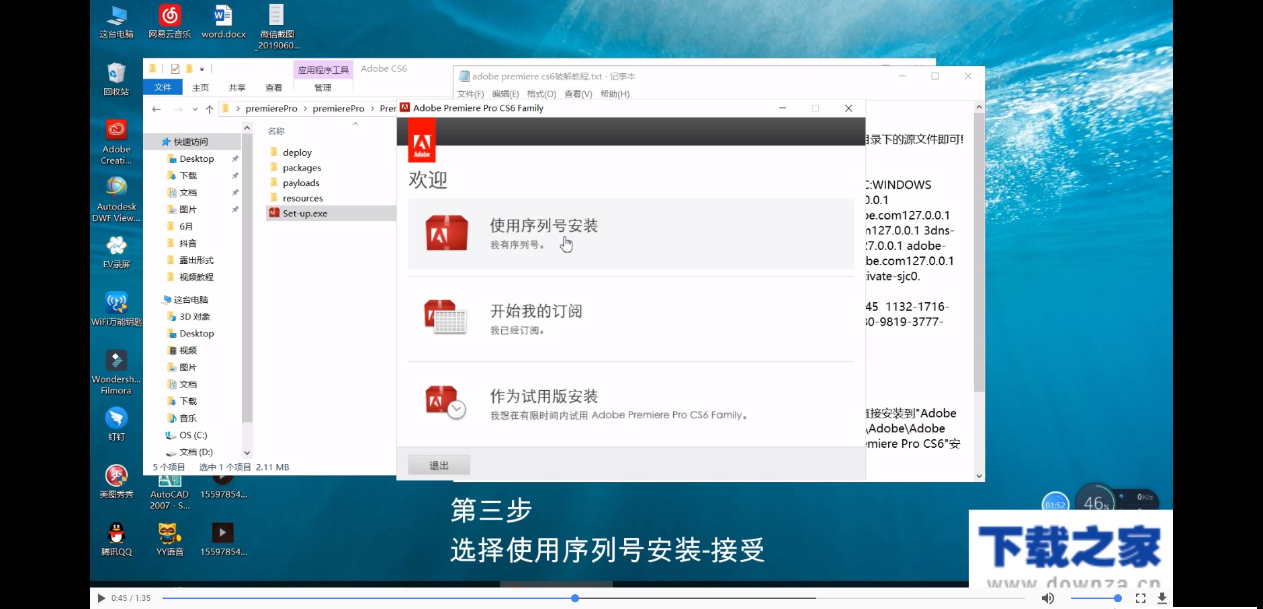Switch to the 查看 ribbon tab

tap(274, 87)
